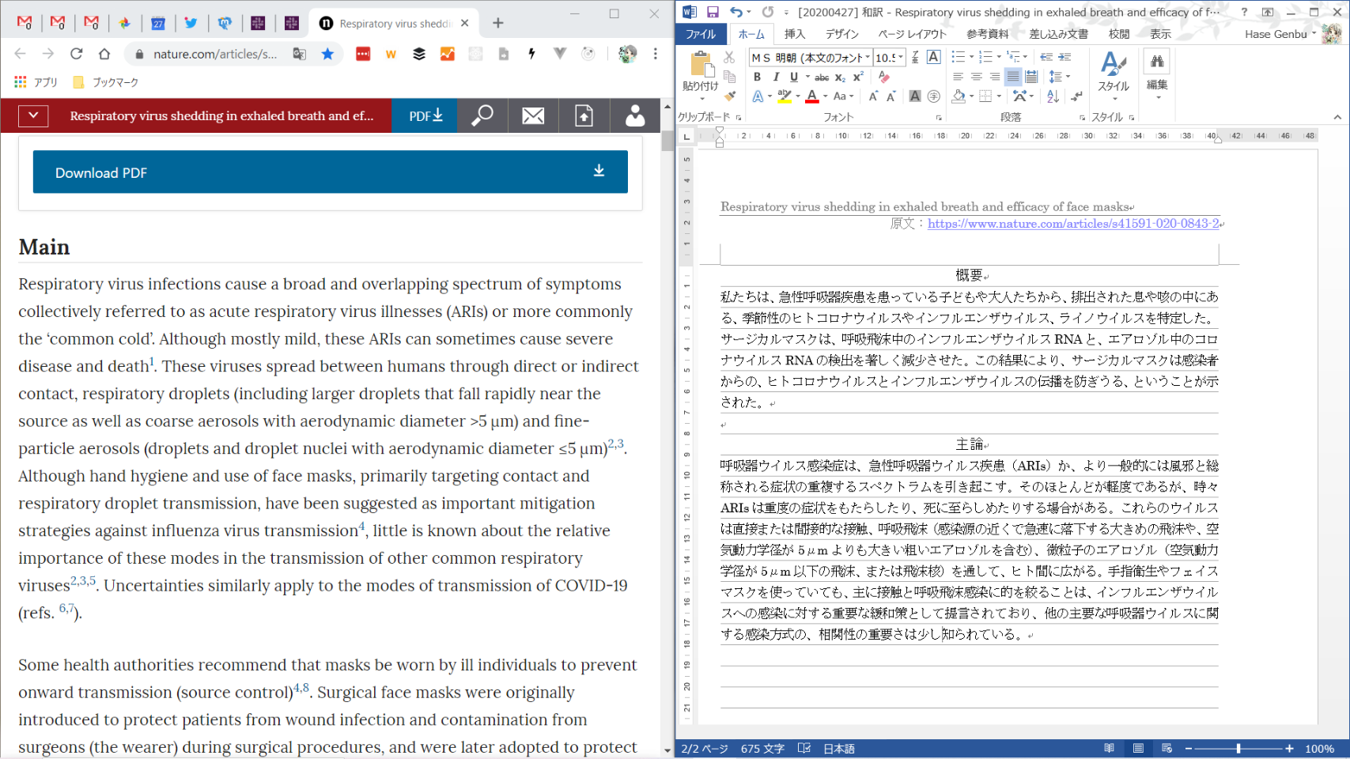
Task: Open the user account icon on Nature
Action: pyautogui.click(x=634, y=115)
